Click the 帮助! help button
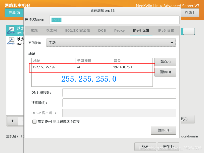Screen dimensions: 204x153 tap(190, 12)
